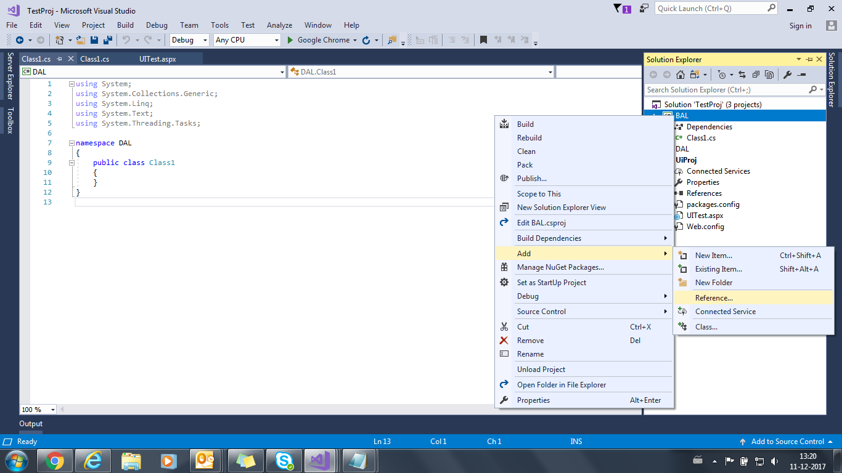Collapse the DAL namespace code block
Image resolution: width=842 pixels, height=473 pixels.
72,143
